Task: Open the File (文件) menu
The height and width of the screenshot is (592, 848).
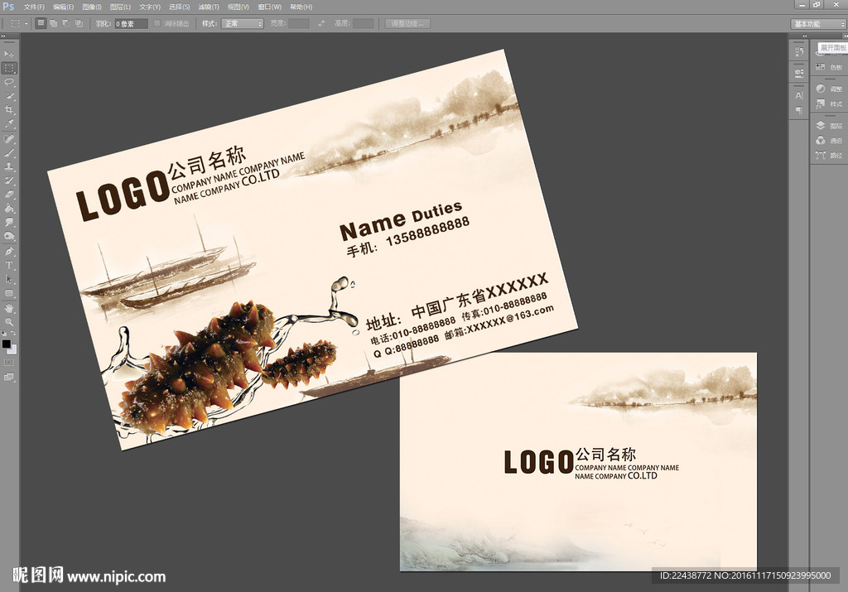Action: click(34, 7)
